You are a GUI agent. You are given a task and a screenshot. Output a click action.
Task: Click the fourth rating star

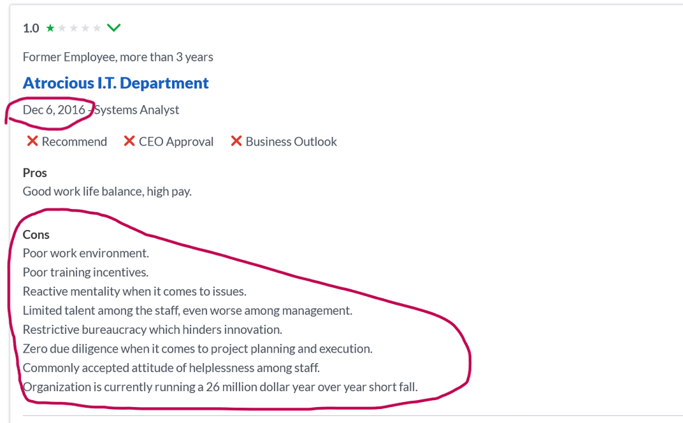[85, 29]
